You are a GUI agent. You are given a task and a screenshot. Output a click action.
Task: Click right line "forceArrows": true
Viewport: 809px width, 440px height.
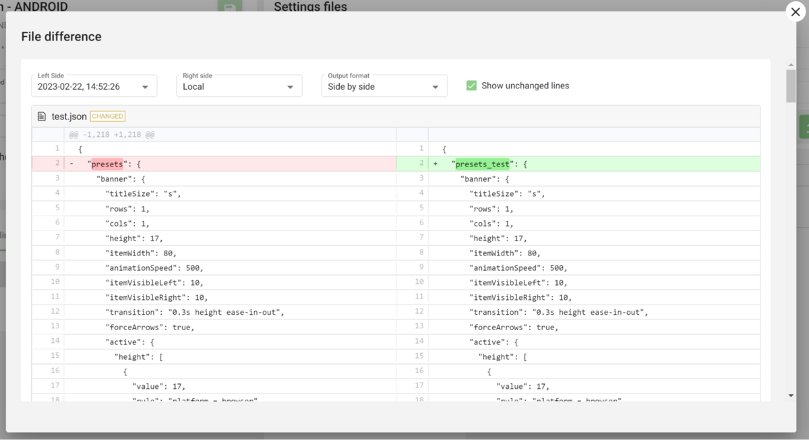pos(514,327)
